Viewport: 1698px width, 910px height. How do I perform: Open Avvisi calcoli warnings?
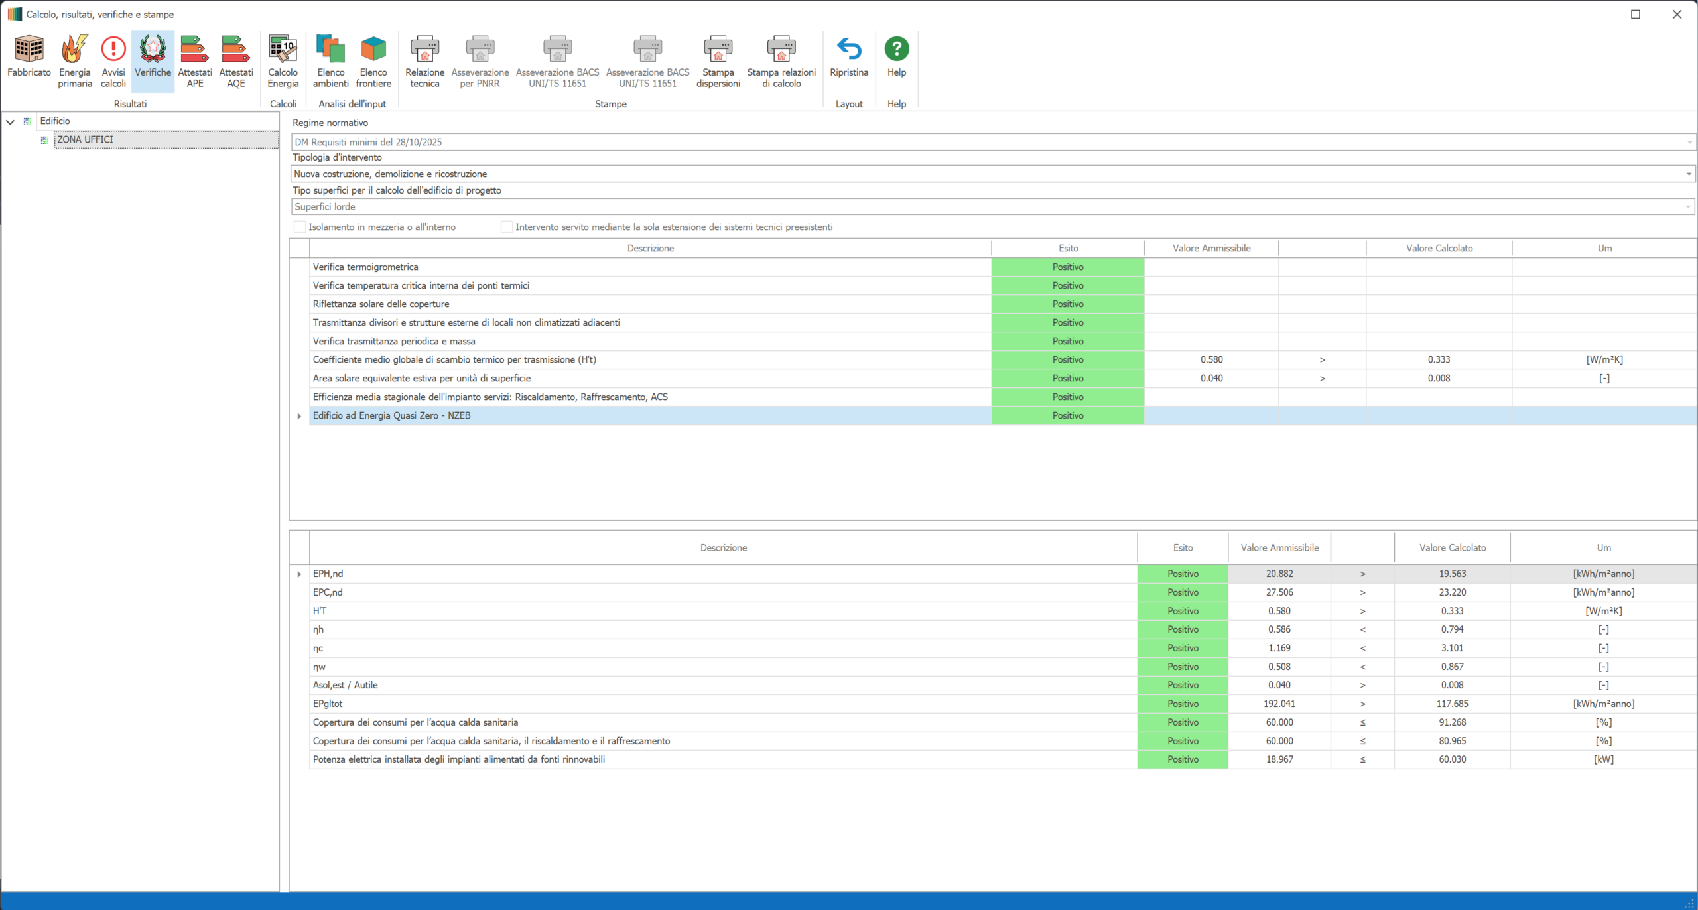[113, 61]
